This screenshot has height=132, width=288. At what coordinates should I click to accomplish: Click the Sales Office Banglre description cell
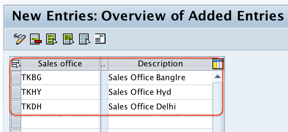pos(160,78)
